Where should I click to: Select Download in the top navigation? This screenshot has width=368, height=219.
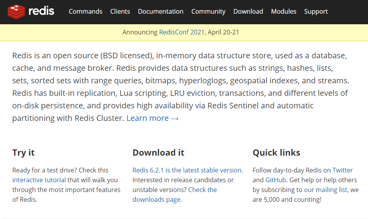tap(248, 11)
